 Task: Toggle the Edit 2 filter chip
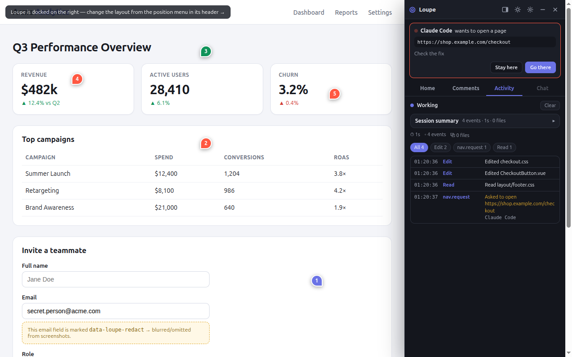click(x=440, y=147)
